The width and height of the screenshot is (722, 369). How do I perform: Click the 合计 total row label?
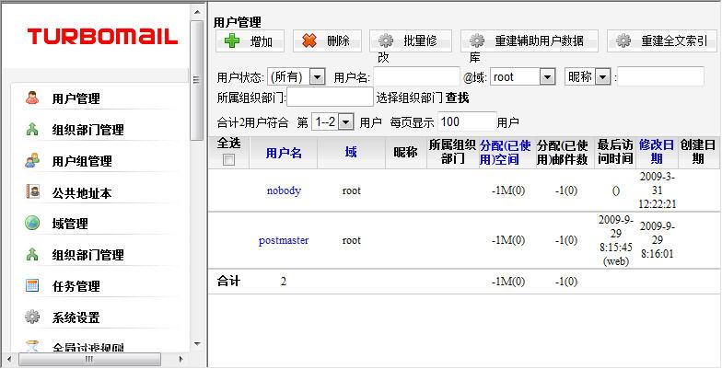tap(228, 281)
